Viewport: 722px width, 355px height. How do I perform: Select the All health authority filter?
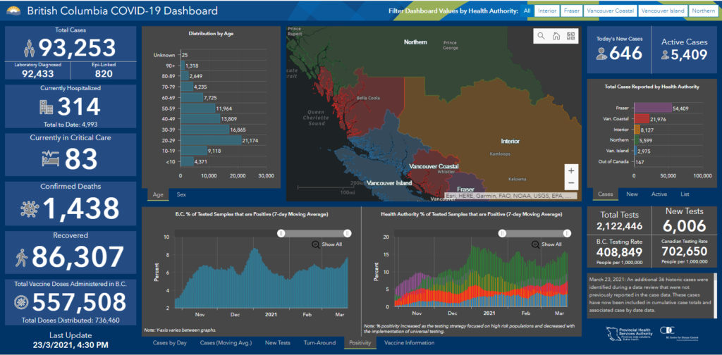[x=527, y=11]
